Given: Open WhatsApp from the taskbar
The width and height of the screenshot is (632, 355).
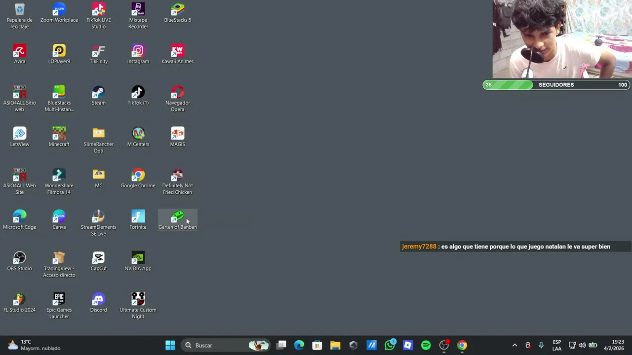Looking at the screenshot, I should pos(390,345).
